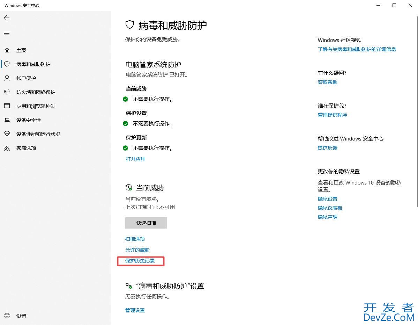Click the shield icon beside 病毒和威胁防护 in sidebar
This screenshot has width=418, height=325.
pyautogui.click(x=7, y=64)
